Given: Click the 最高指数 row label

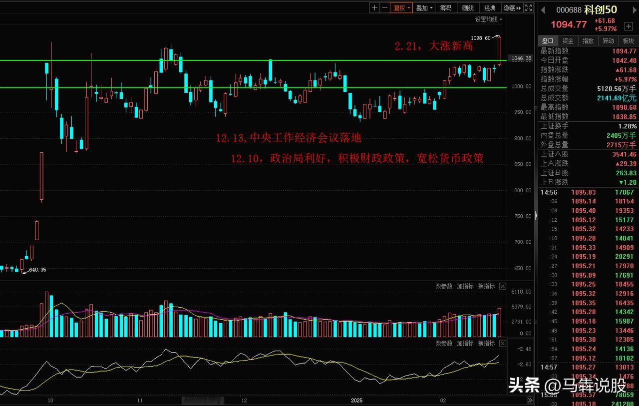Looking at the screenshot, I should tap(555, 107).
